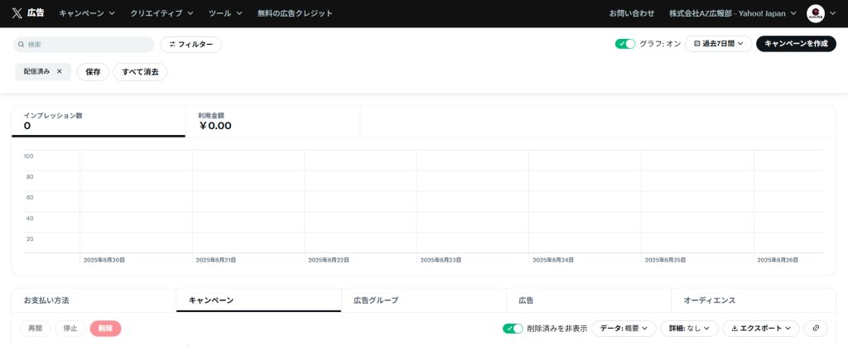Open the エクスポート dropdown
Image resolution: width=848 pixels, height=346 pixels.
coord(760,329)
